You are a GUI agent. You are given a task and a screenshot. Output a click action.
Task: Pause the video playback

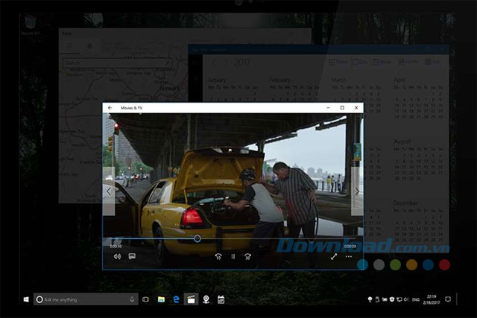[x=233, y=257]
